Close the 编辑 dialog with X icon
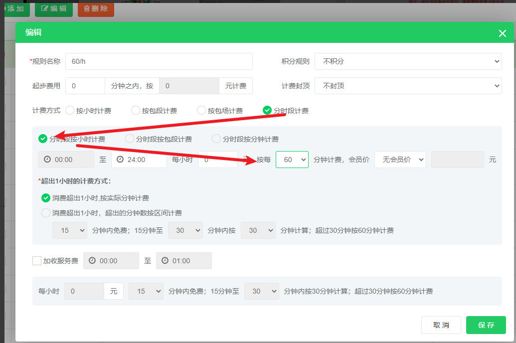Screen dimensions: 516x343 tap(502, 33)
